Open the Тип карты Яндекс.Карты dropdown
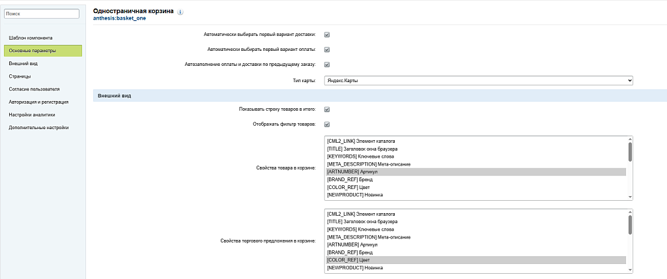 pyautogui.click(x=478, y=80)
